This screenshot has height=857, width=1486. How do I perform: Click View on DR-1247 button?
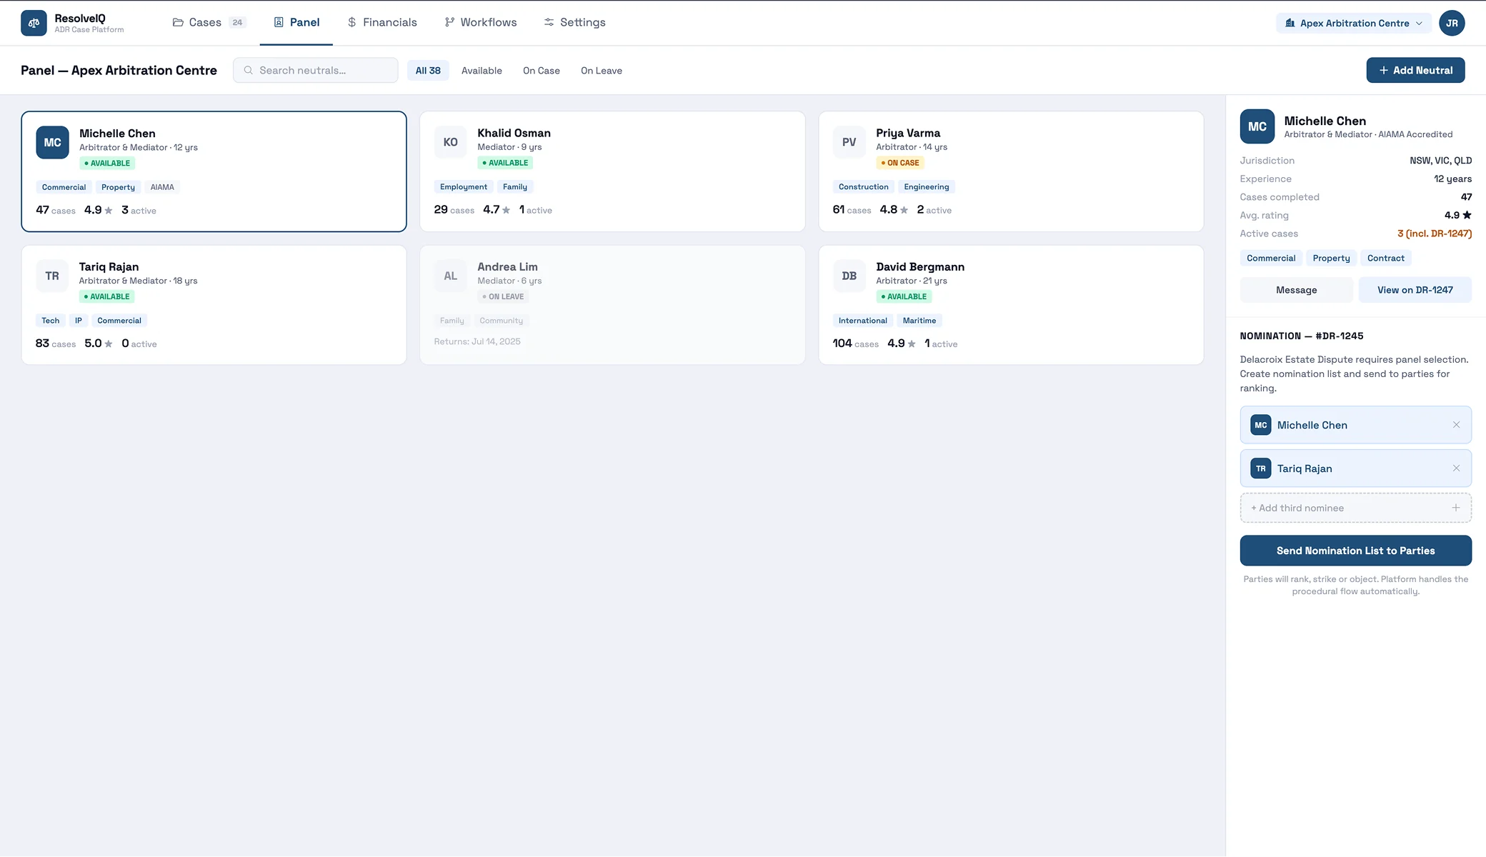pos(1415,290)
